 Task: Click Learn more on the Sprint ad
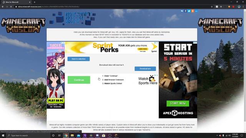pyautogui.click(x=143, y=49)
